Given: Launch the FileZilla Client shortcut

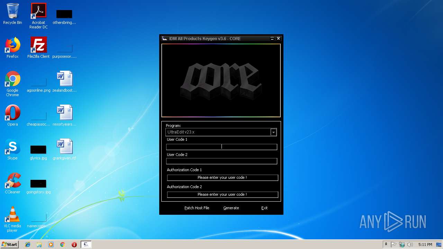Looking at the screenshot, I should coord(38,48).
